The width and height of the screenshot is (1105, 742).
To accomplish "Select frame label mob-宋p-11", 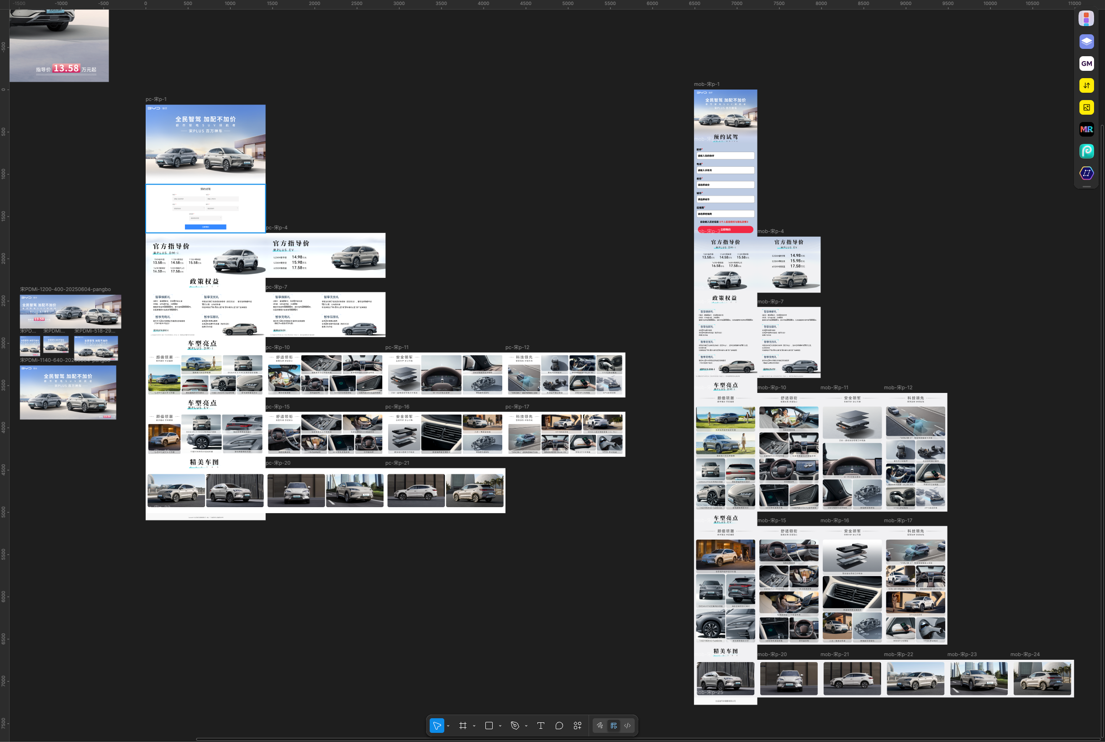I will pyautogui.click(x=835, y=387).
